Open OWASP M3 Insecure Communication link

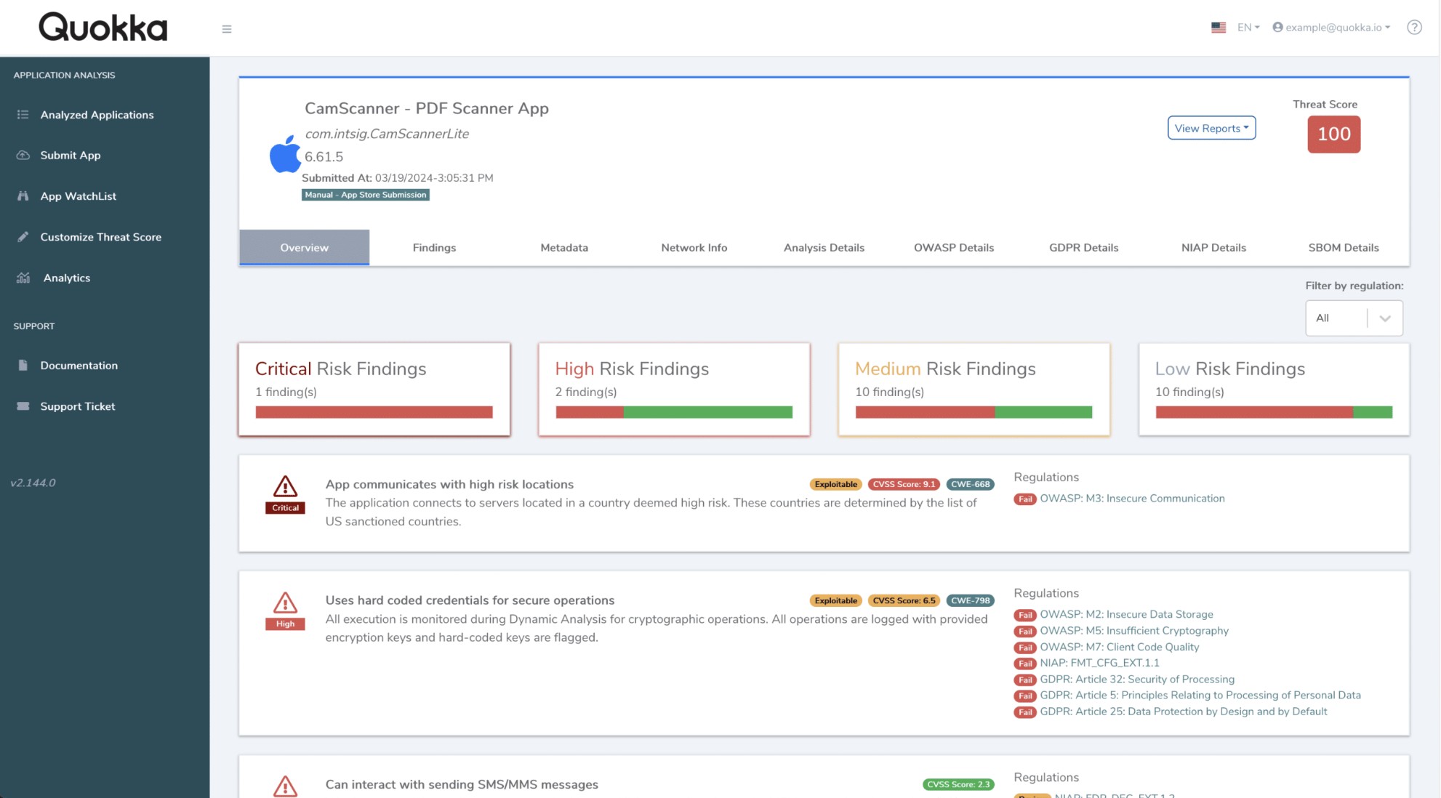1132,499
